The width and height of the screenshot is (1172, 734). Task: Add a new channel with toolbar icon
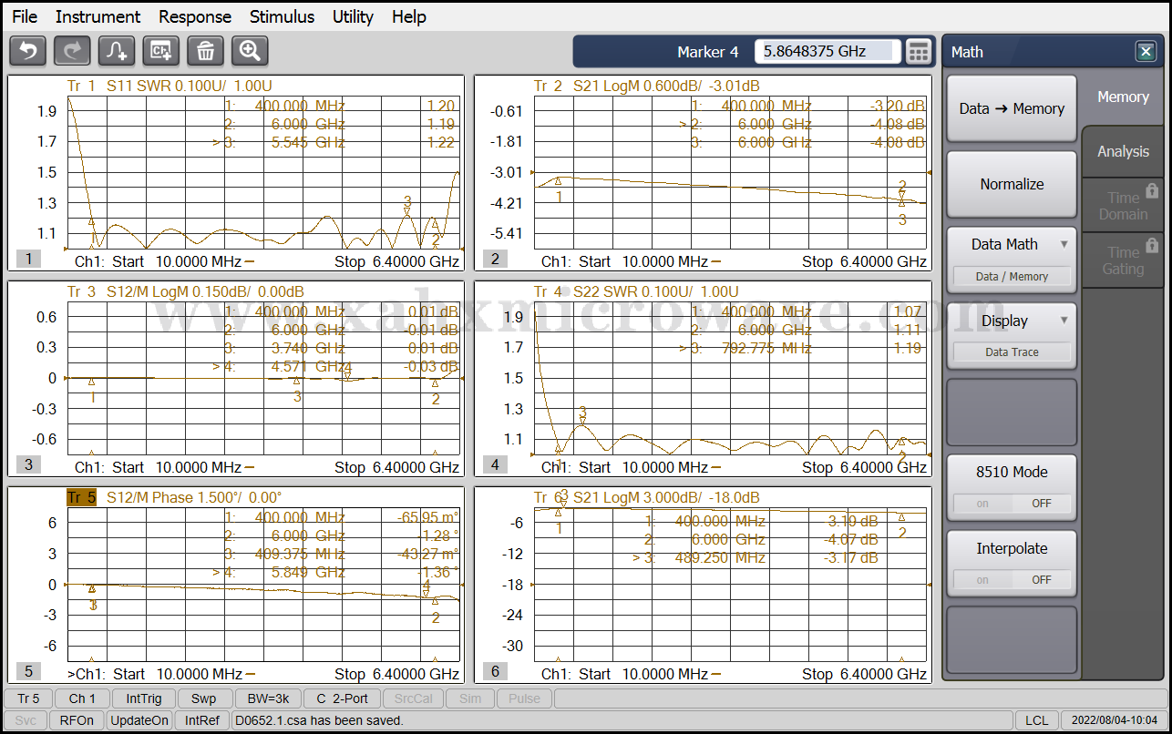(x=161, y=51)
